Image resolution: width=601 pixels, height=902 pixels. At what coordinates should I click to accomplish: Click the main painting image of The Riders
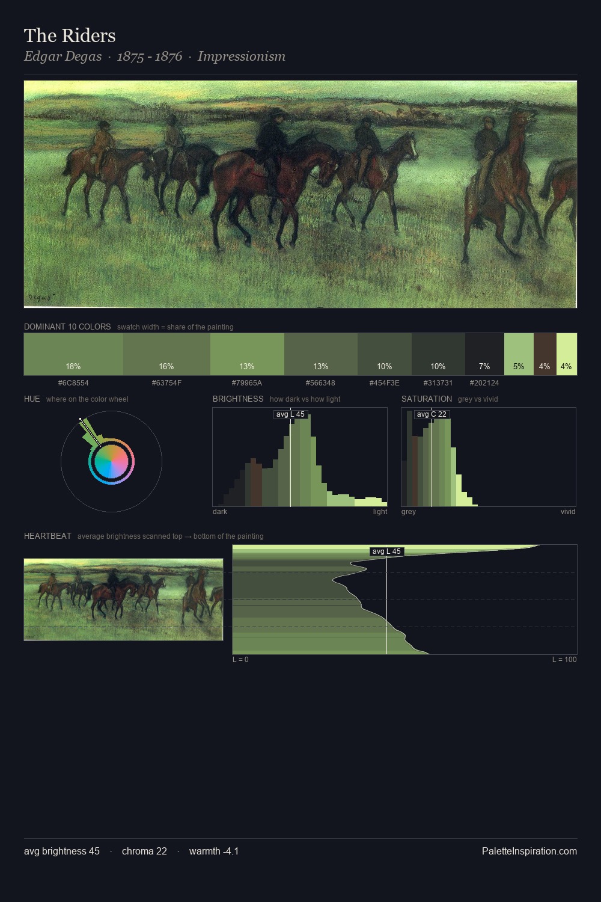pos(300,194)
